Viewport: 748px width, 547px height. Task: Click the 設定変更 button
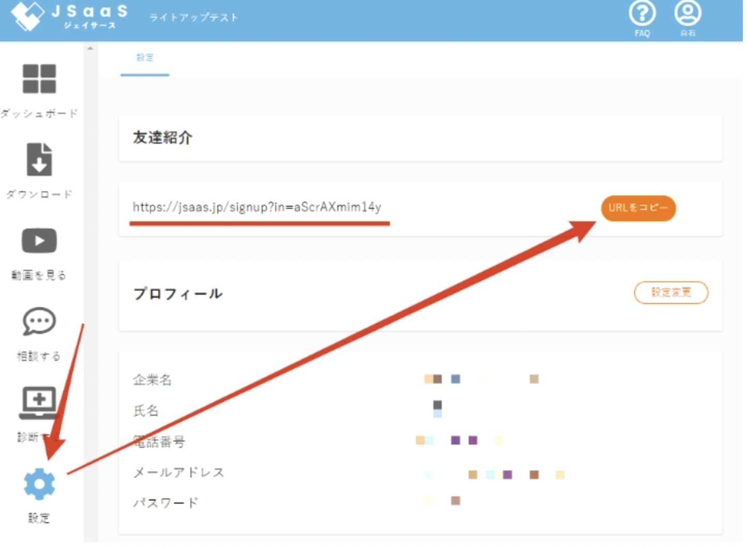tap(671, 293)
